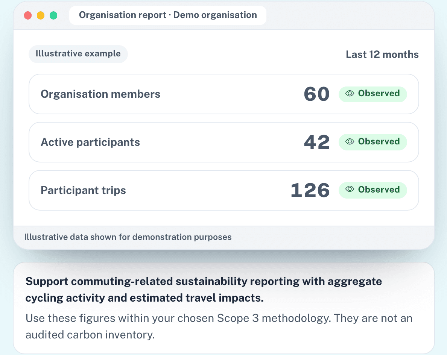Click the Illustrative data shown footer note
The height and width of the screenshot is (355, 447).
[x=128, y=237]
